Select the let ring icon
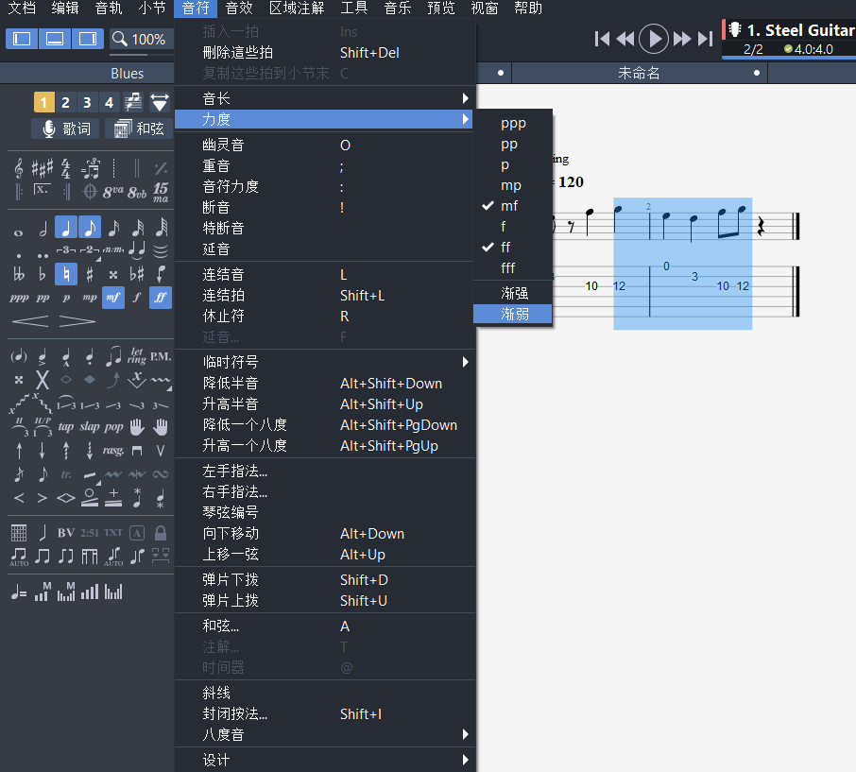 (x=138, y=356)
